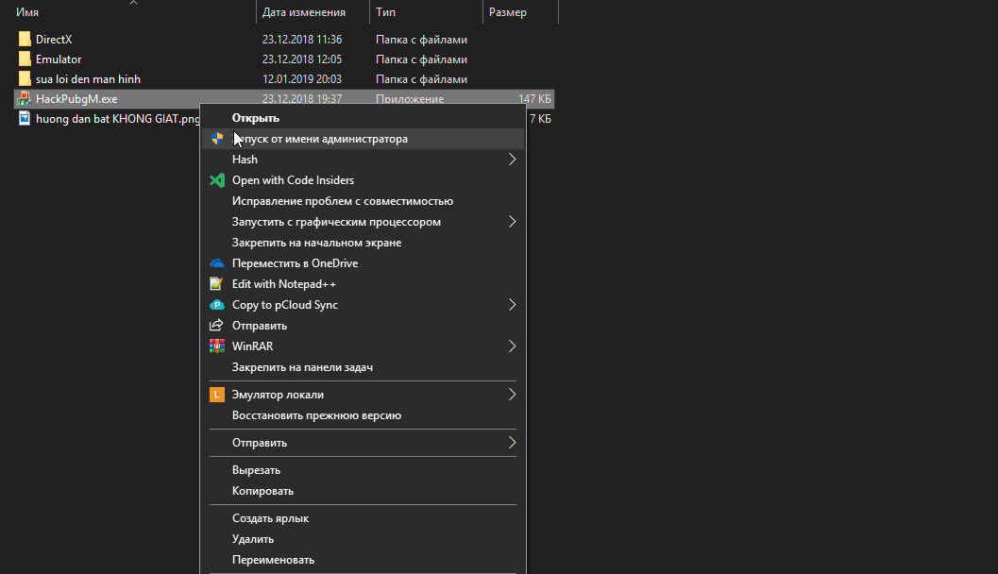Click the date 23.12.2018 12:05
The image size is (998, 574).
click(x=302, y=59)
